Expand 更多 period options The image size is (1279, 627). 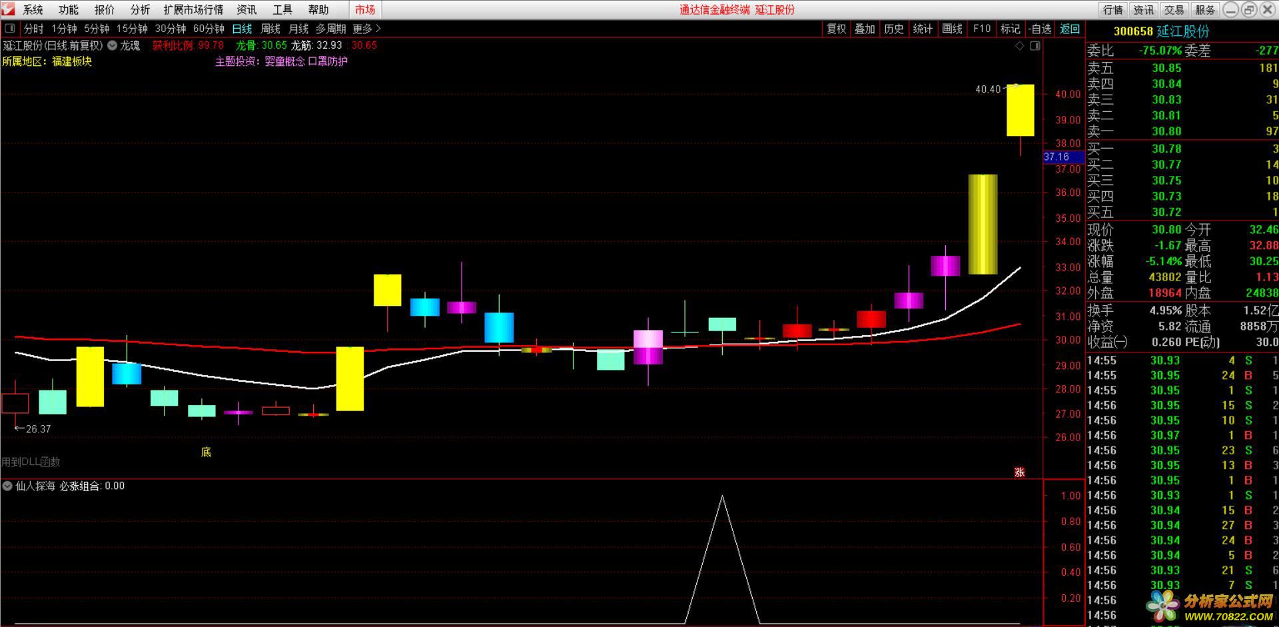point(366,29)
